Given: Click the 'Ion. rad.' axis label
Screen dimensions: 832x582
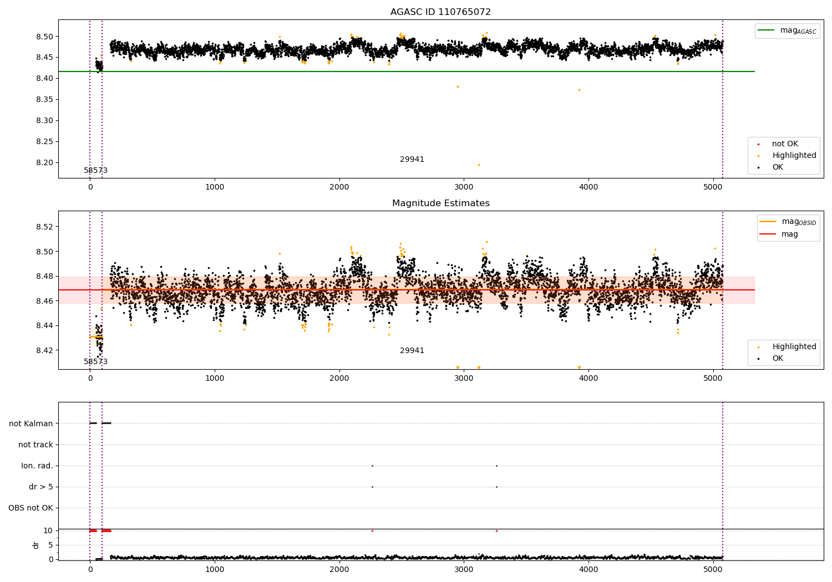Looking at the screenshot, I should pos(37,466).
